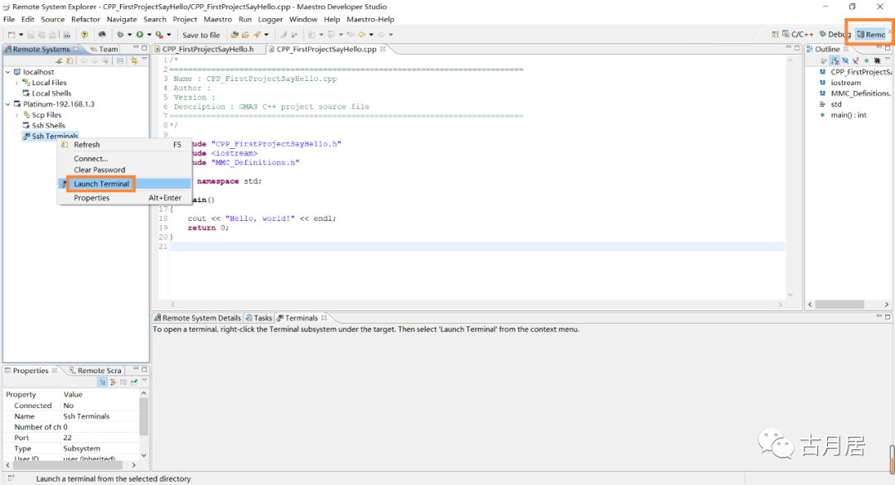895x485 pixels.
Task: Select main() : int in Outline
Action: tap(849, 115)
